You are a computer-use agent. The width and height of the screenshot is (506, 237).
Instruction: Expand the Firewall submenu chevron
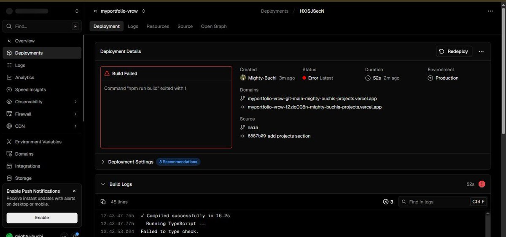click(x=75, y=114)
